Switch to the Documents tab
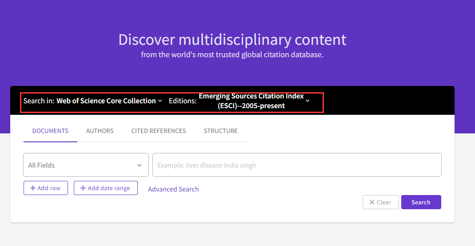Image resolution: width=475 pixels, height=246 pixels. 50,131
